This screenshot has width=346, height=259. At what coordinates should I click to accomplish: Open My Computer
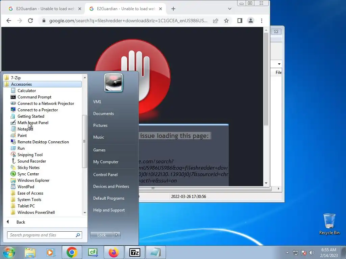coord(106,162)
